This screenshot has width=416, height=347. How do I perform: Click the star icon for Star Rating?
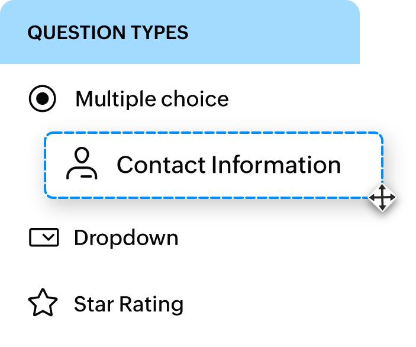click(43, 304)
